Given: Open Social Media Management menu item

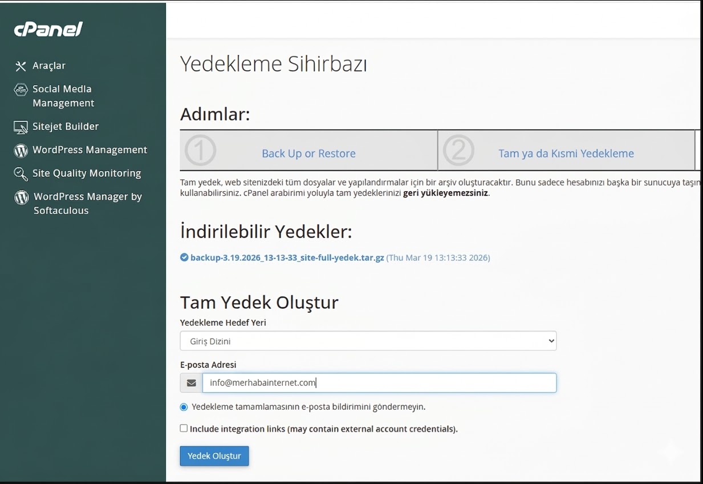Looking at the screenshot, I should pyautogui.click(x=63, y=96).
